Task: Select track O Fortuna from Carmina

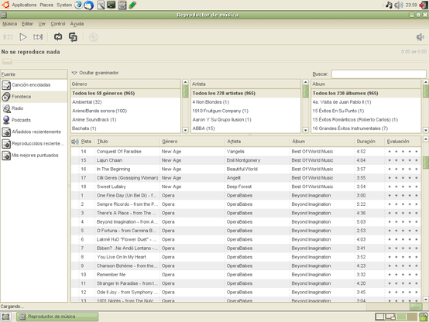Action: coord(245,231)
